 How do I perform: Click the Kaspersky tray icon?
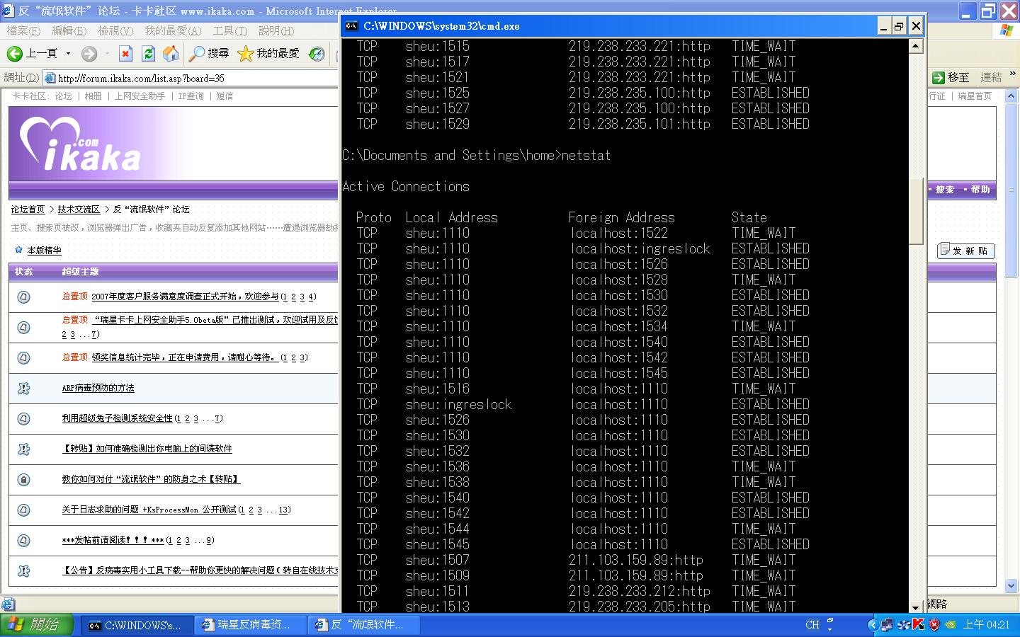[919, 624]
